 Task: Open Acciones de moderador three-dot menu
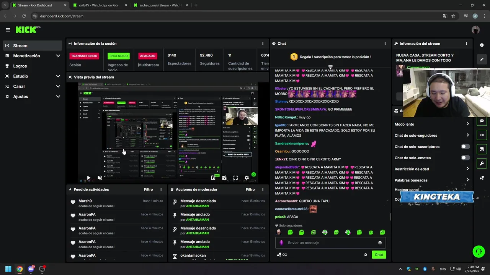point(263,189)
